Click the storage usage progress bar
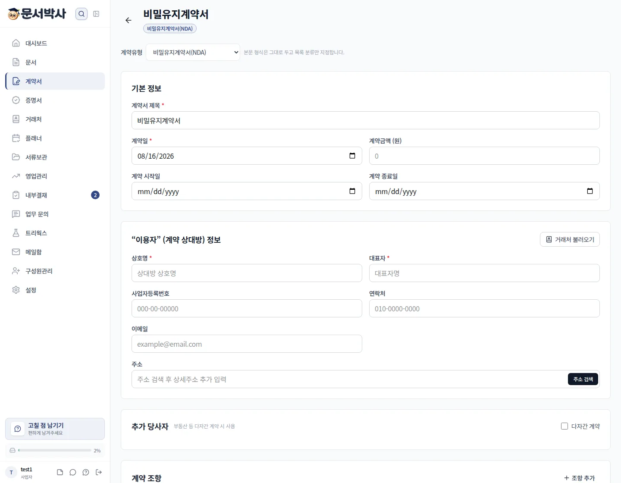 (55, 450)
